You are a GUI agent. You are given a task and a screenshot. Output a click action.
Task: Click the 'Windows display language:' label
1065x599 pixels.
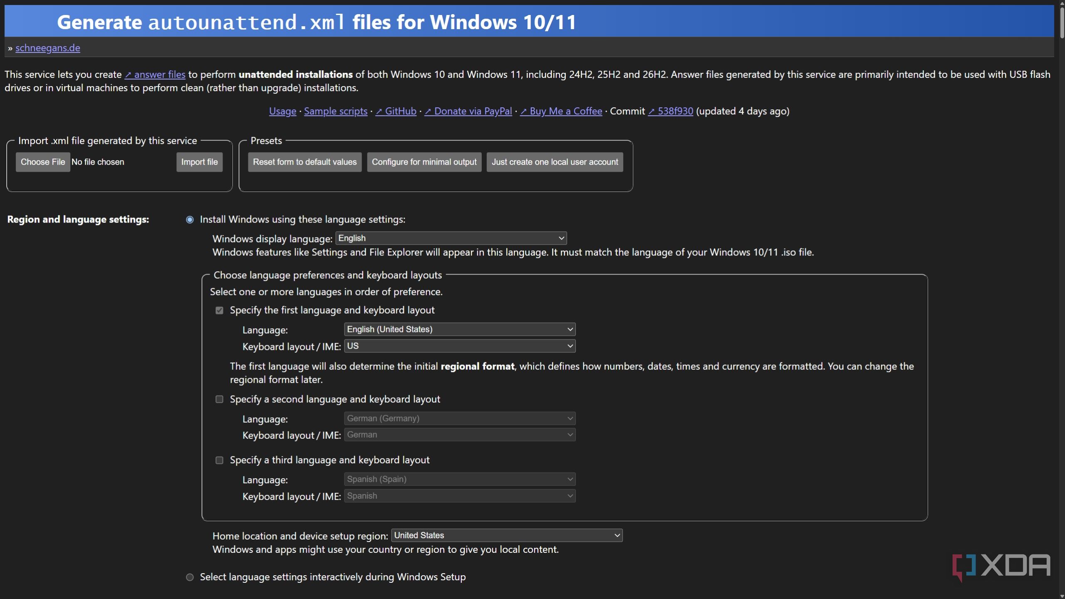272,239
